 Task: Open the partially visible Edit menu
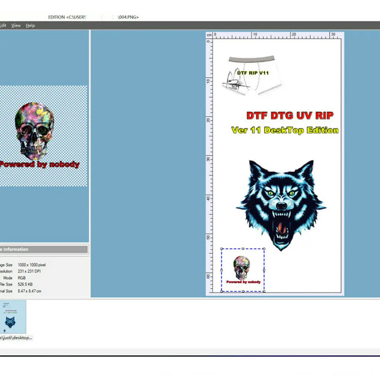3,25
